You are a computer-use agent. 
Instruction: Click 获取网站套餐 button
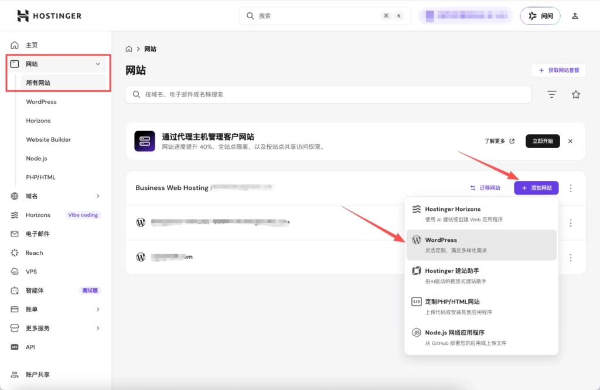pyautogui.click(x=558, y=70)
